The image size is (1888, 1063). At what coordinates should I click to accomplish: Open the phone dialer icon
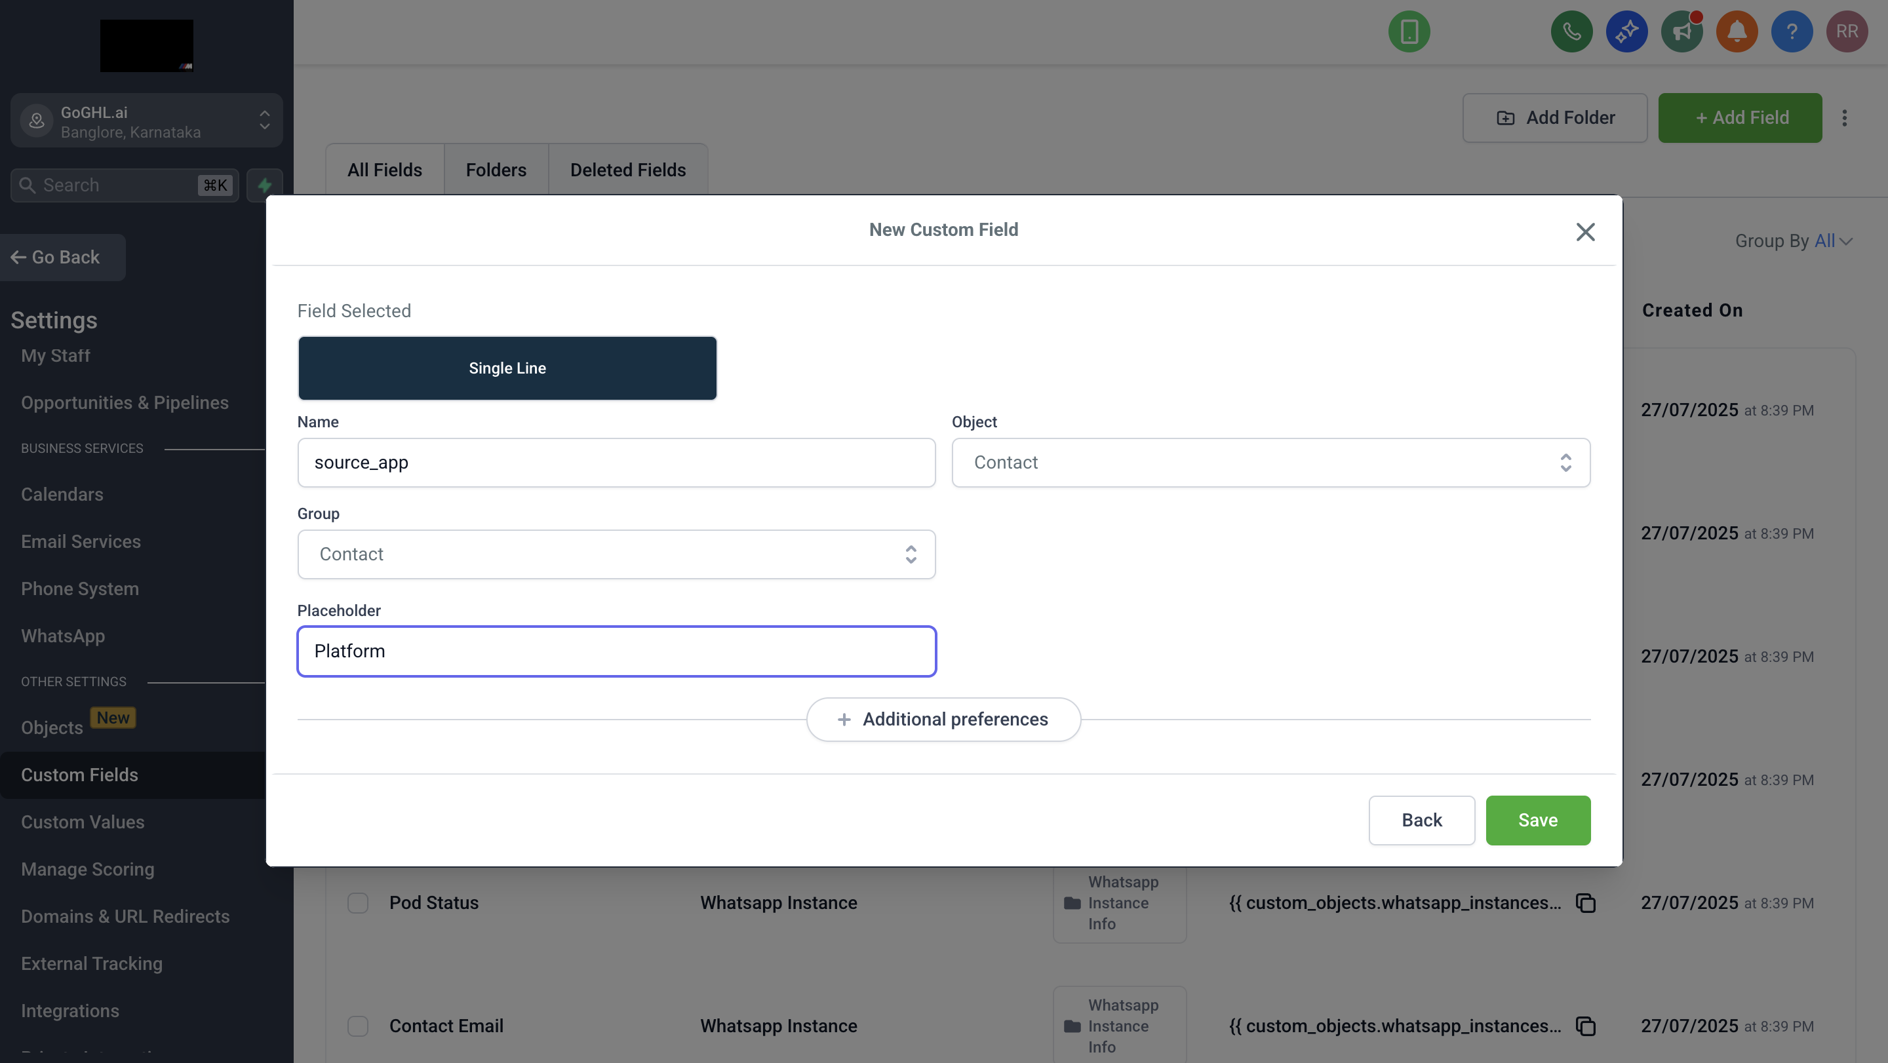[1571, 31]
